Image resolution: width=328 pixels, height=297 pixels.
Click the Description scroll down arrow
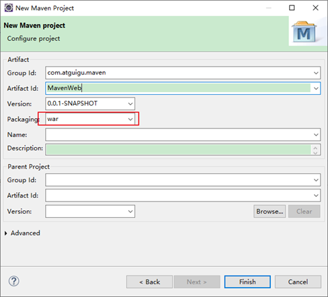(315, 153)
